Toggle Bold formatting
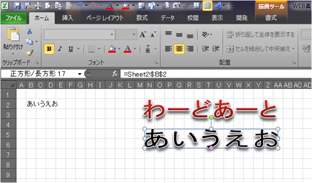Viewport: 312px width, 183px height. click(x=49, y=49)
